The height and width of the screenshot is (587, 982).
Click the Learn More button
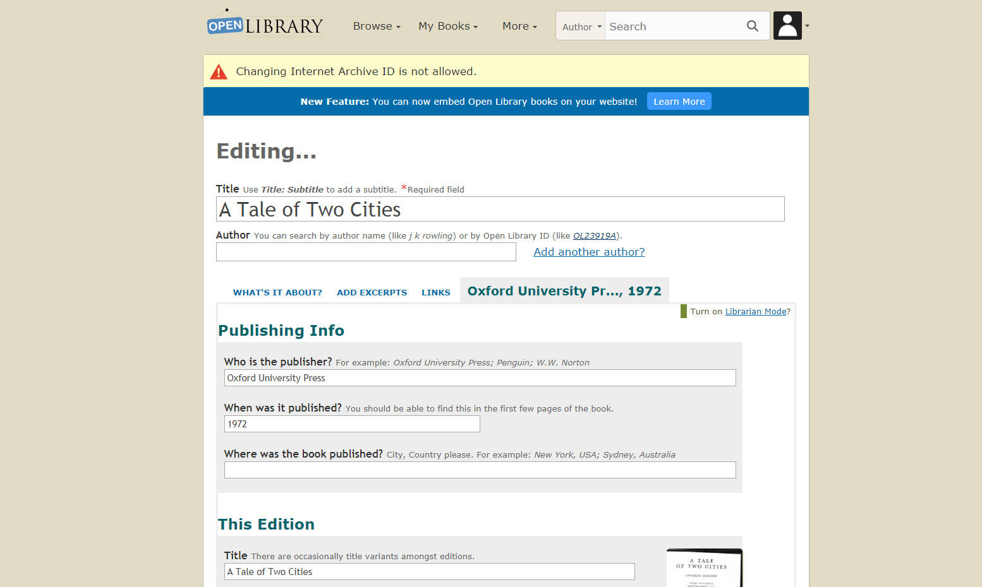point(679,102)
